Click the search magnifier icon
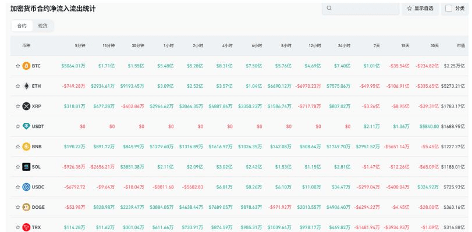472x232 pixels. pos(329,8)
